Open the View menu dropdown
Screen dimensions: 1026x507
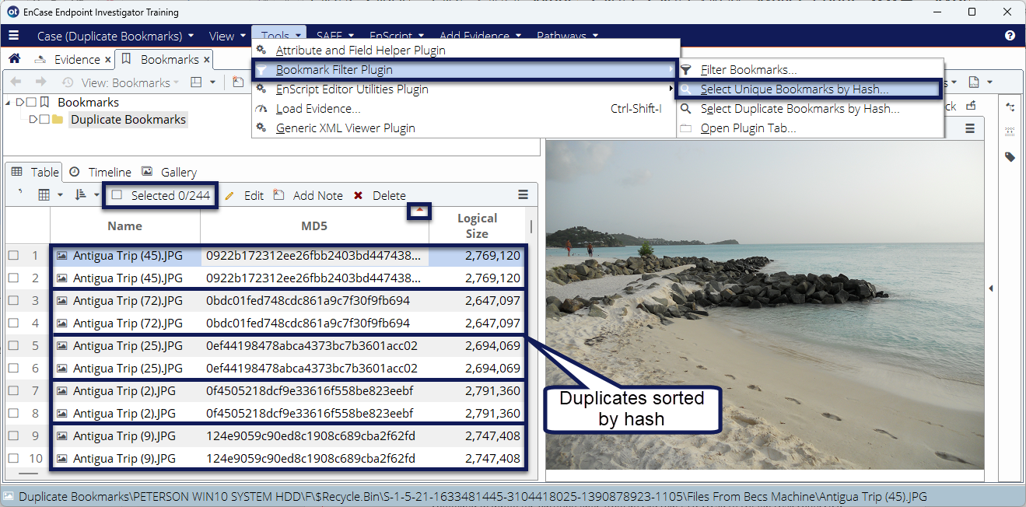pyautogui.click(x=226, y=36)
